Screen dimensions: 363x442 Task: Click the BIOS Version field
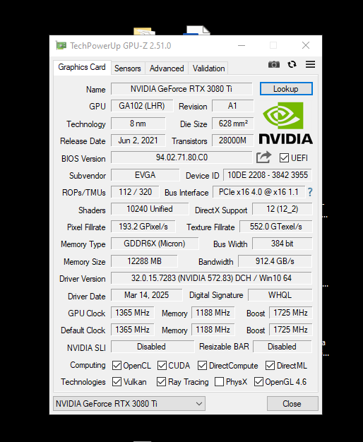click(181, 157)
